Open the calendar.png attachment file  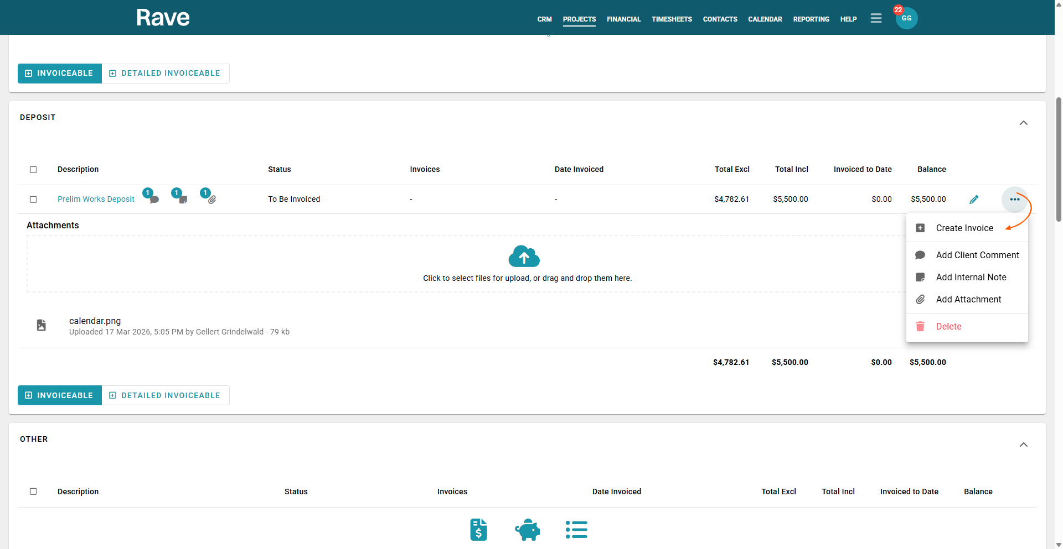click(x=95, y=321)
